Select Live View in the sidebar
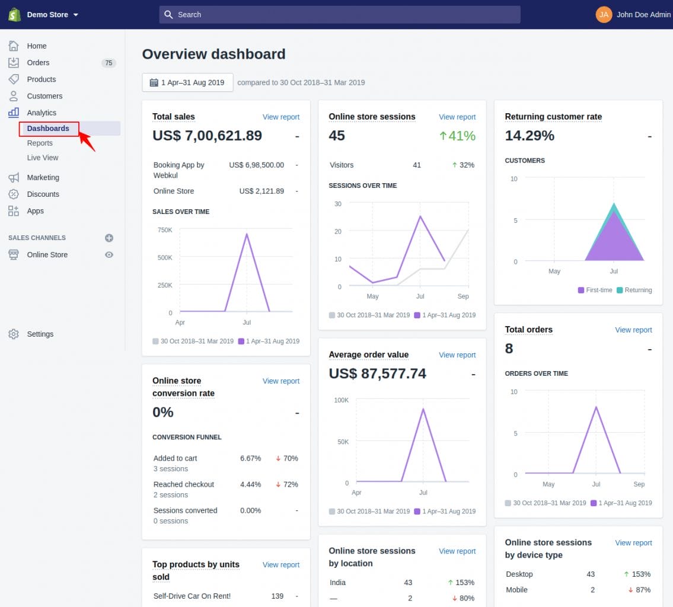The width and height of the screenshot is (673, 607). [43, 158]
